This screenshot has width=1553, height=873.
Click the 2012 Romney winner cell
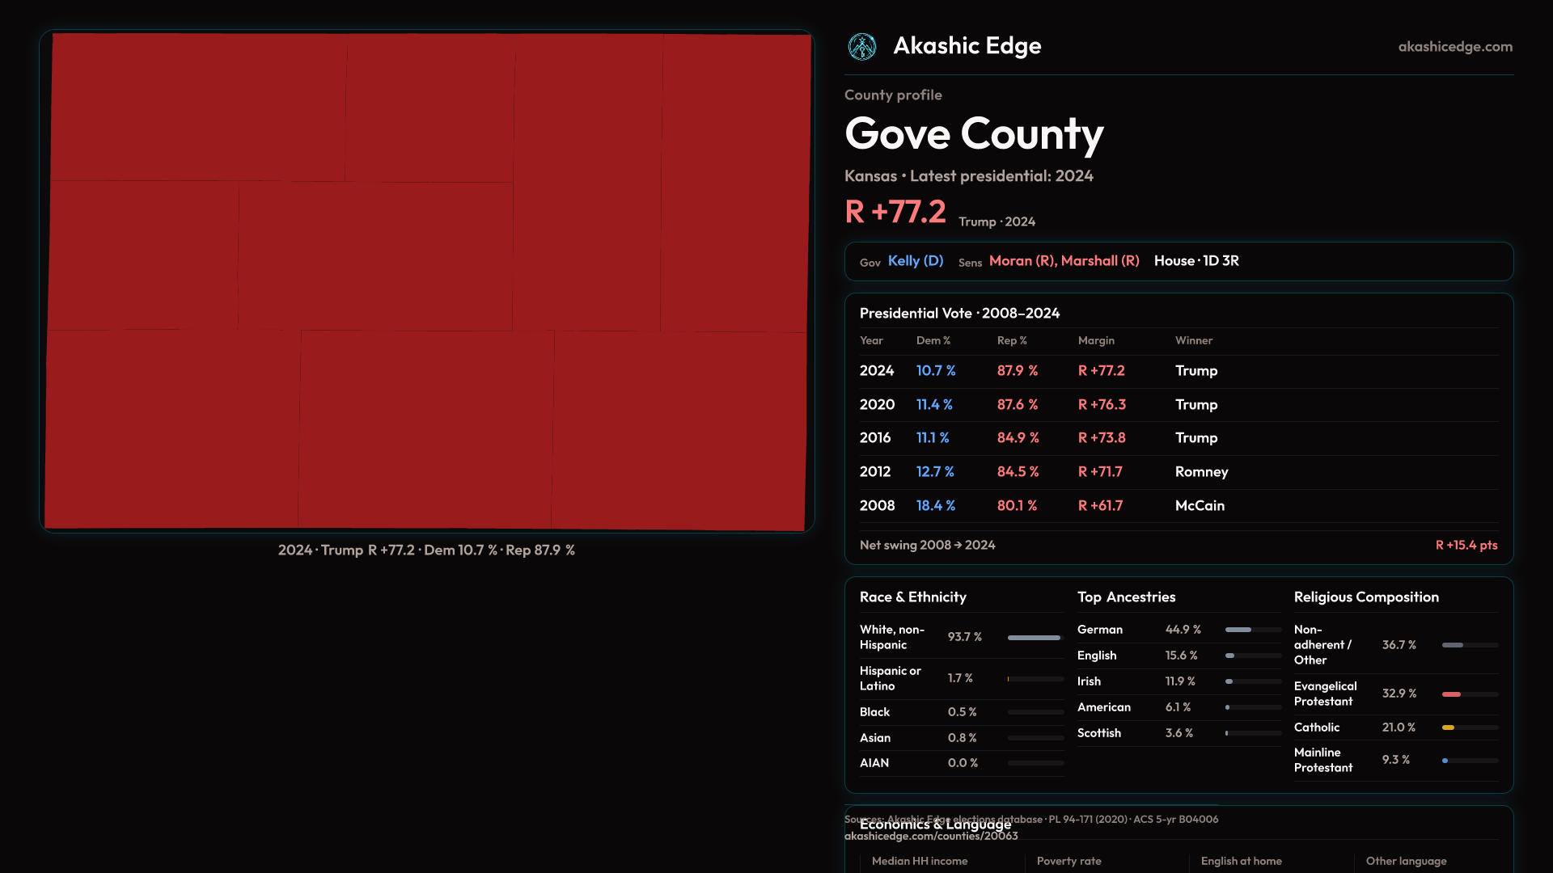[1201, 472]
